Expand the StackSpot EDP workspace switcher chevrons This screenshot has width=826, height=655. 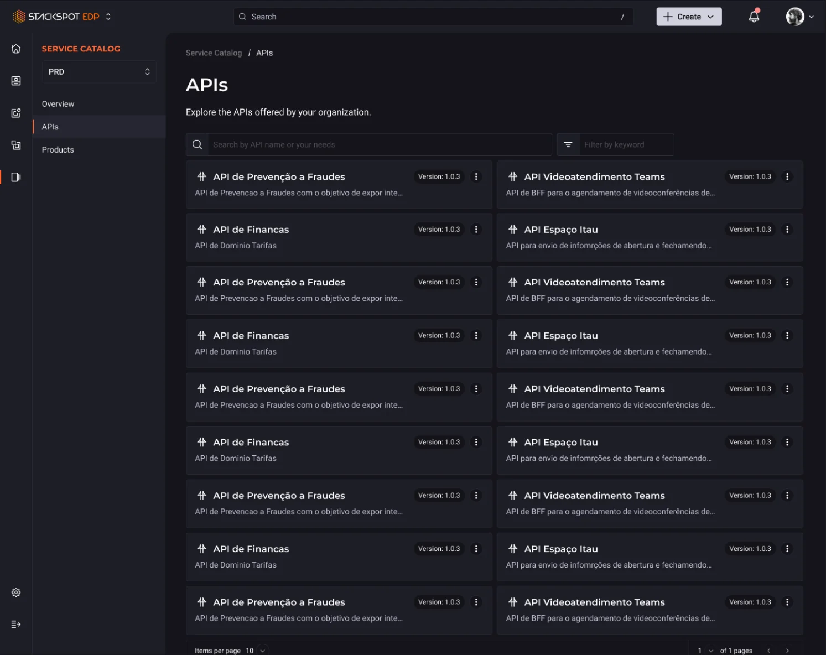pyautogui.click(x=108, y=17)
